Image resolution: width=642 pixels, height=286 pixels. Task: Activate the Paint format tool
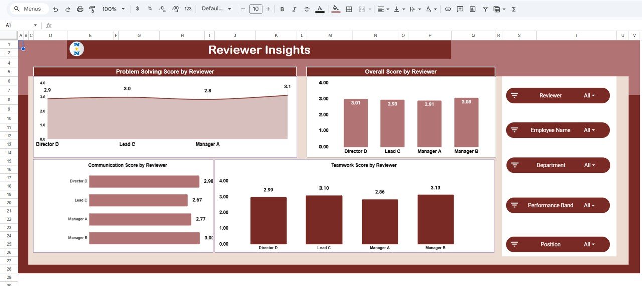click(x=92, y=9)
